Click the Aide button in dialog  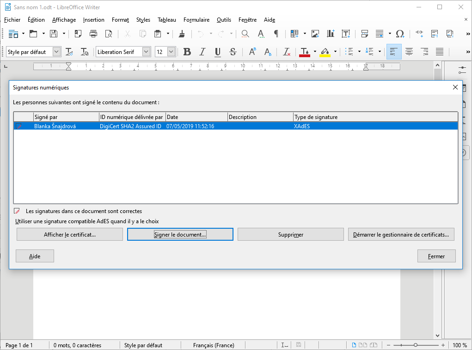click(35, 256)
